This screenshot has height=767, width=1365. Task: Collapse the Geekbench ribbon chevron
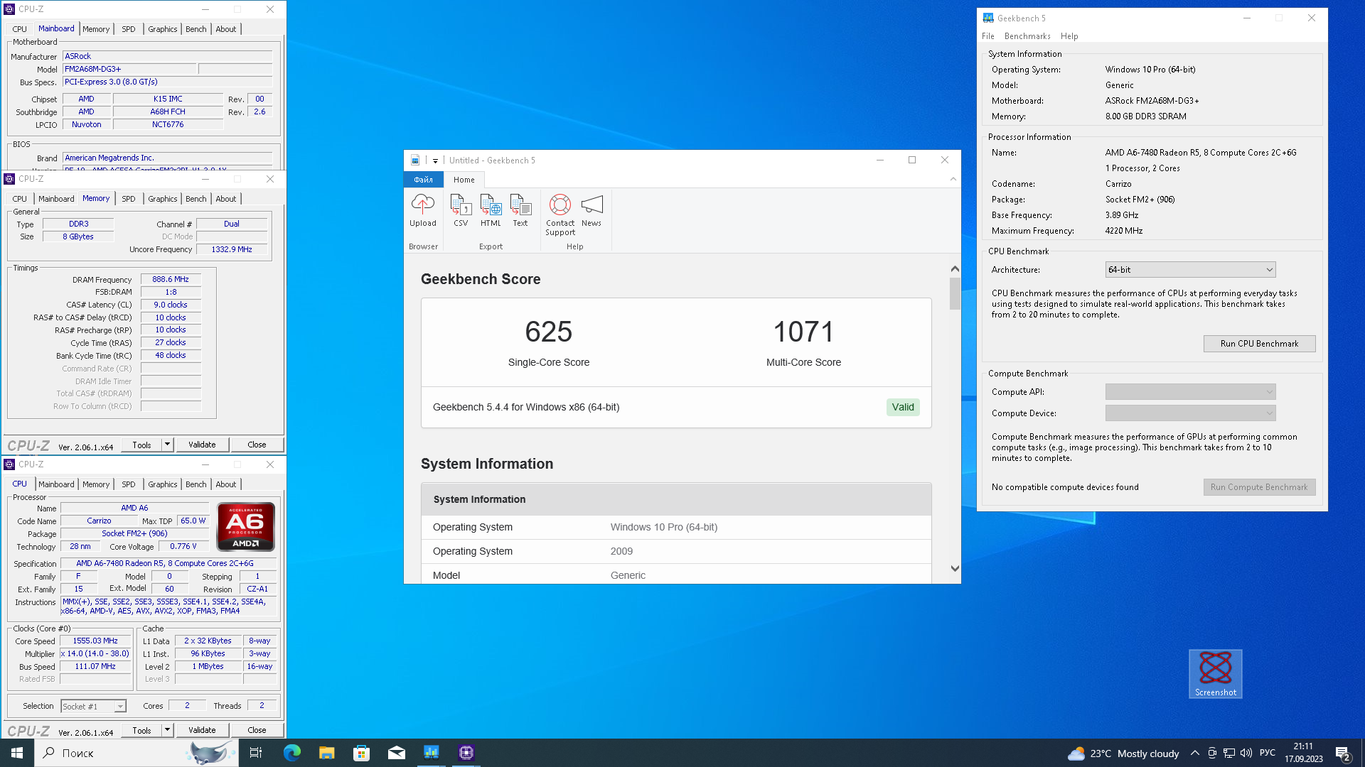(953, 180)
